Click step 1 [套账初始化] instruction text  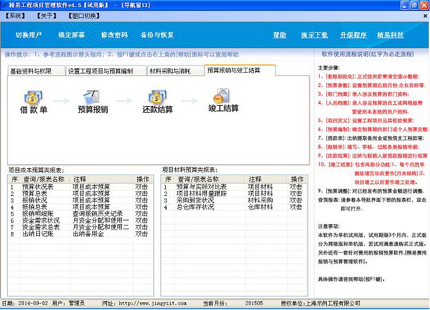click(x=369, y=77)
